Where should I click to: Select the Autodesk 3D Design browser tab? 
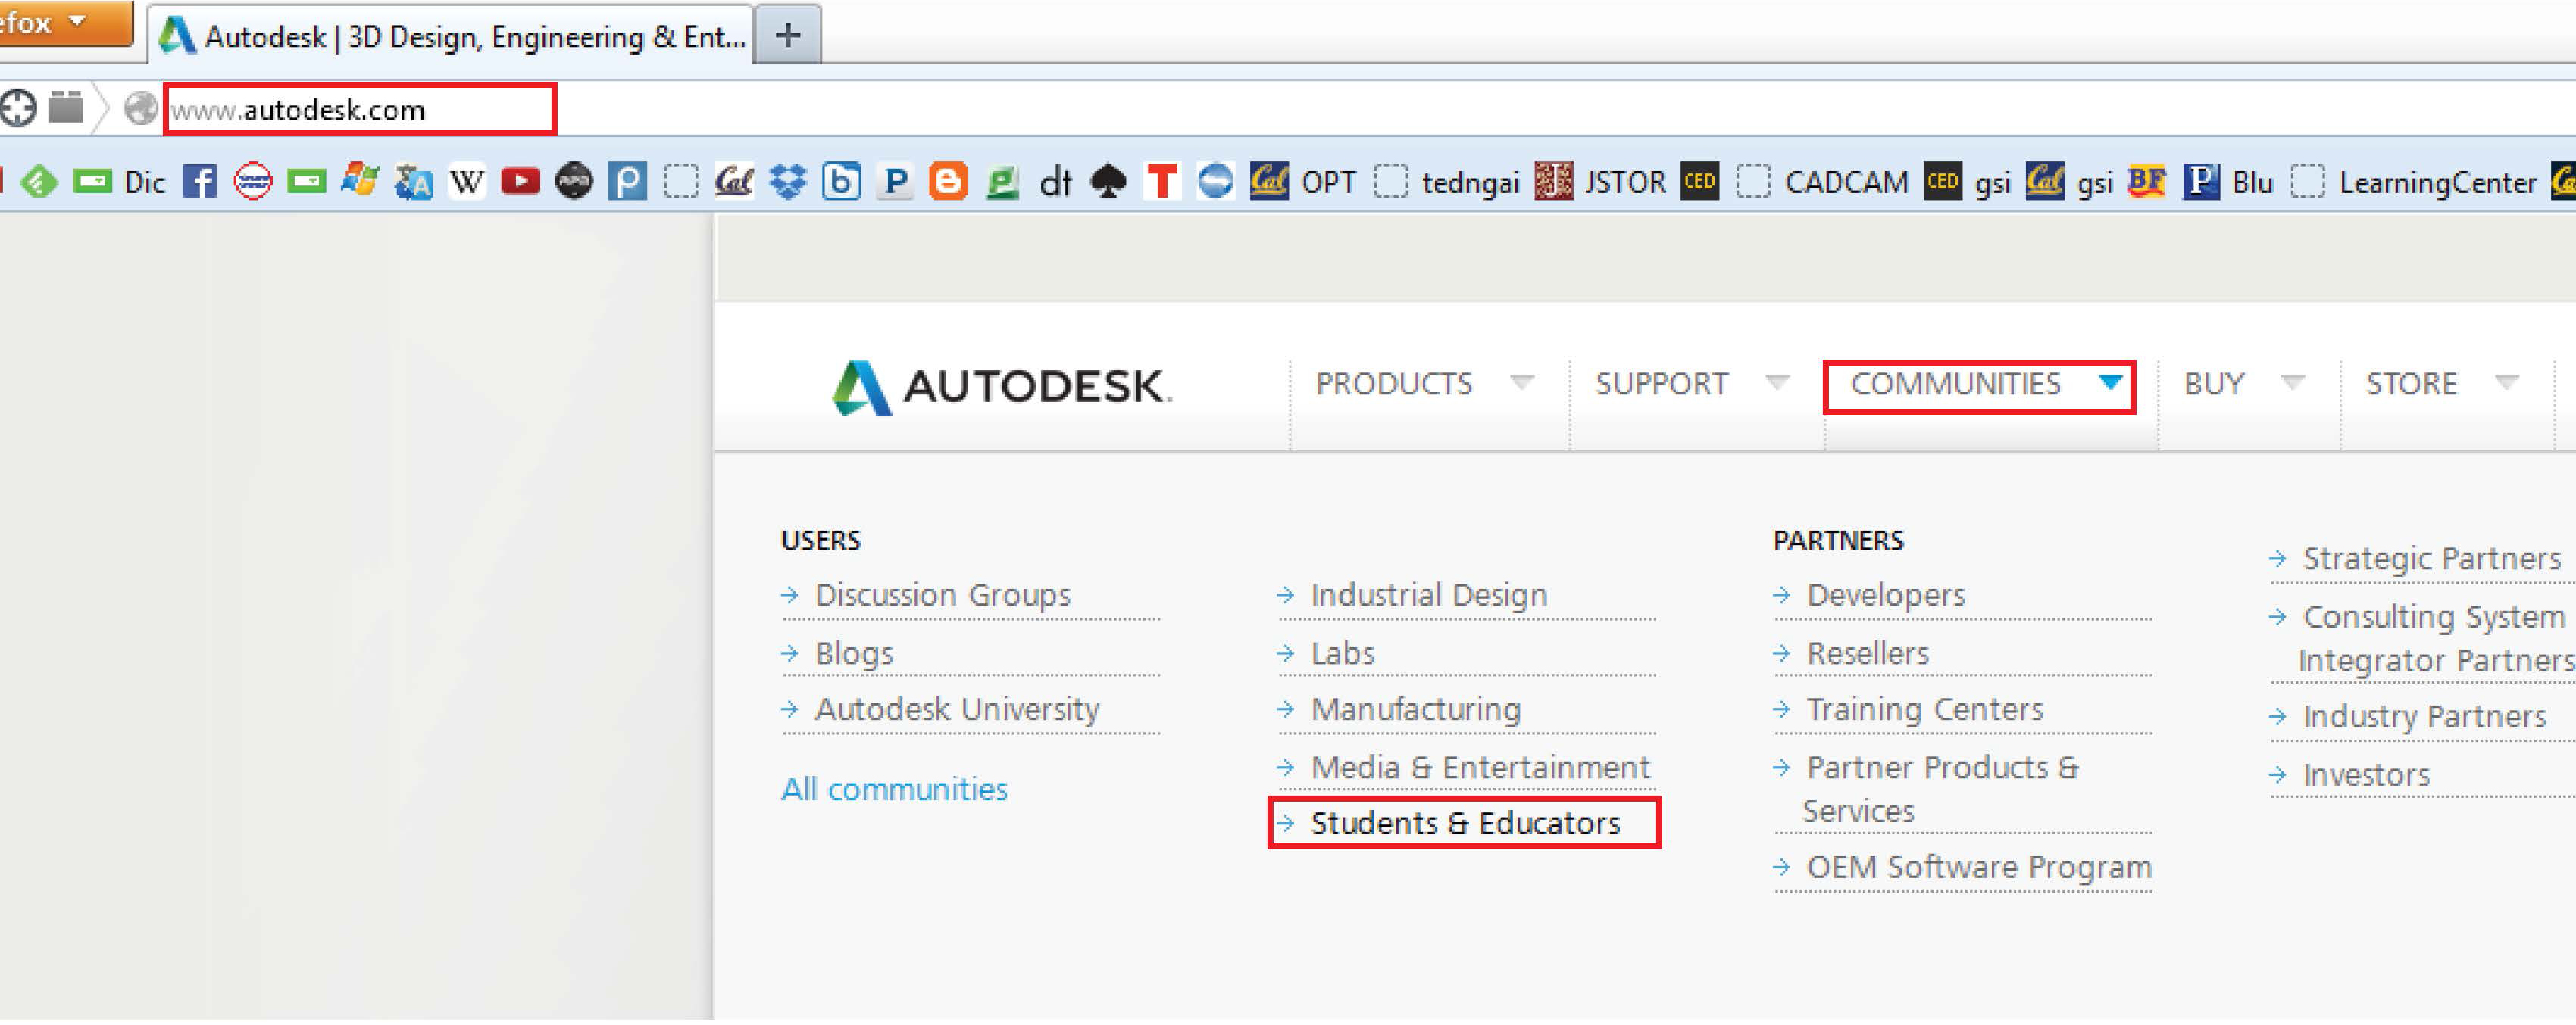coord(450,36)
